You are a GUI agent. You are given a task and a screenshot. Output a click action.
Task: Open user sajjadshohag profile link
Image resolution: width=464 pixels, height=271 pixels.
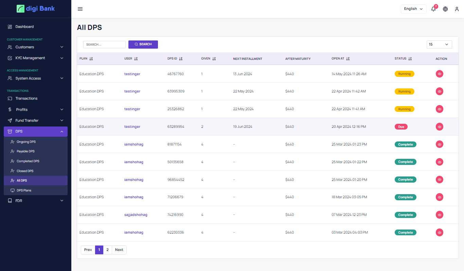(x=136, y=215)
